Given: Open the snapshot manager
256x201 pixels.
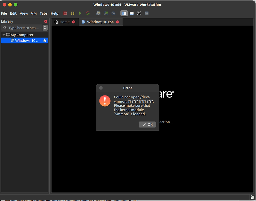Looking at the screenshot, I should (x=114, y=13).
